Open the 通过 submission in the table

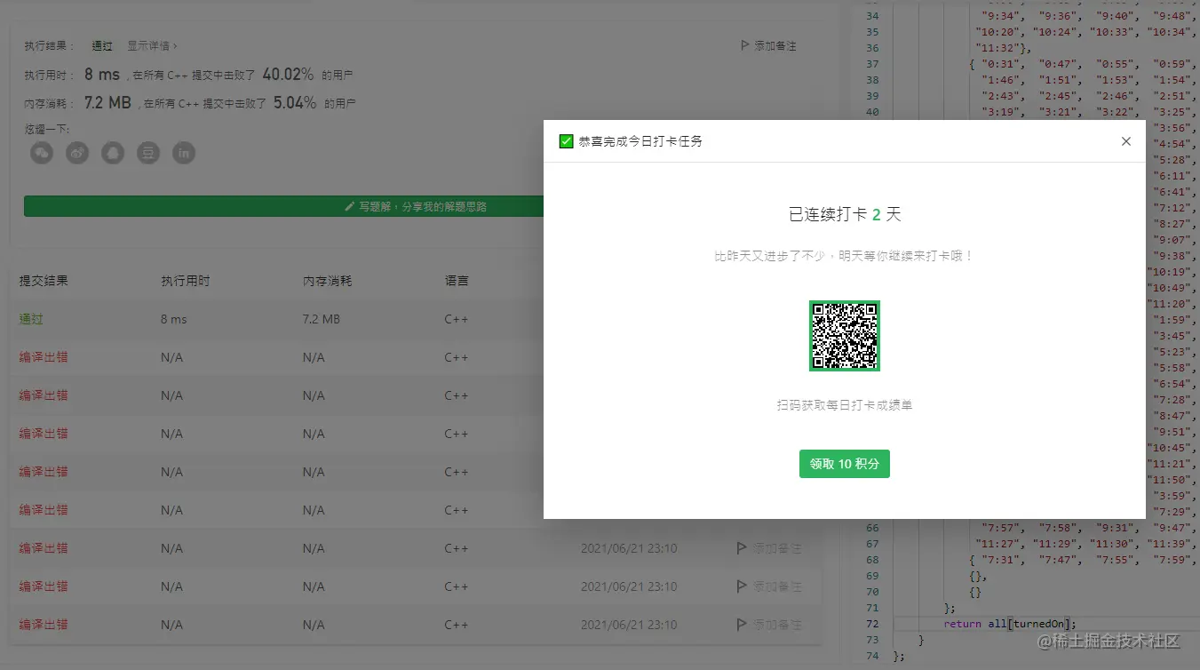[31, 319]
